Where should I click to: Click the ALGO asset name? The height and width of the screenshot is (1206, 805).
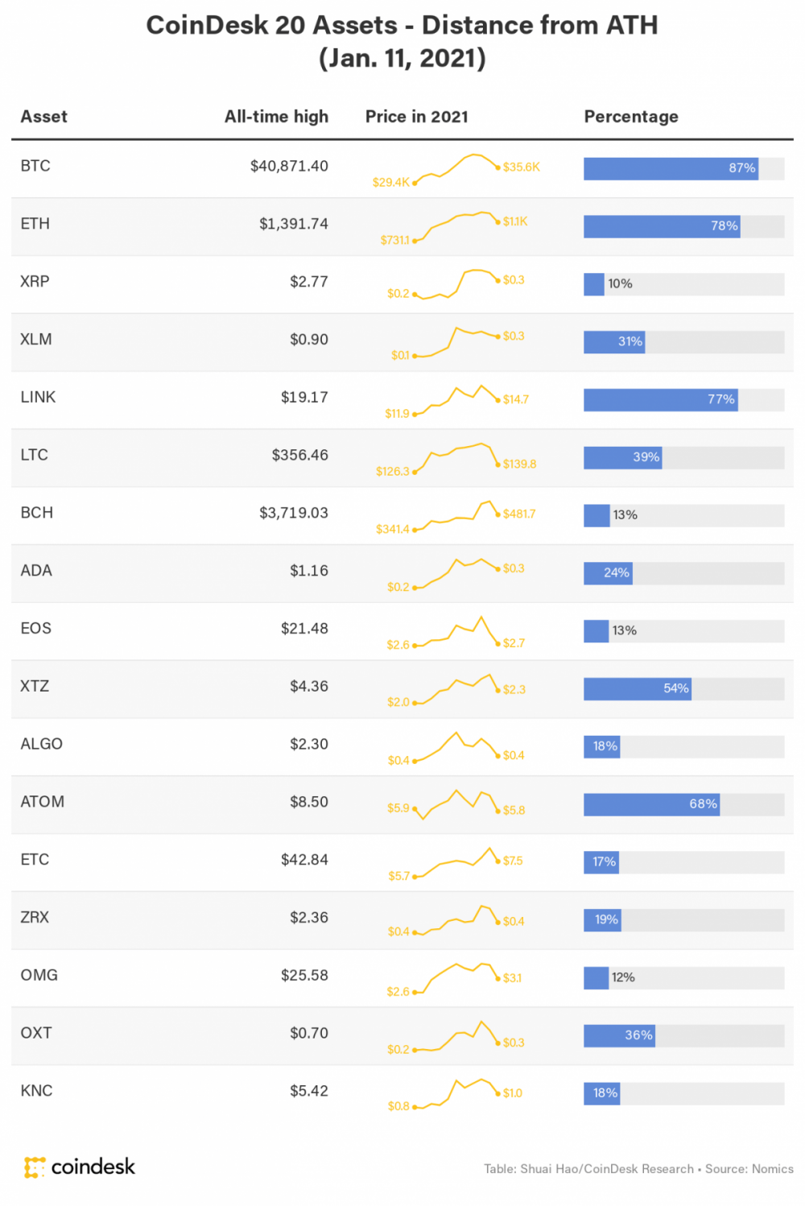pos(41,744)
